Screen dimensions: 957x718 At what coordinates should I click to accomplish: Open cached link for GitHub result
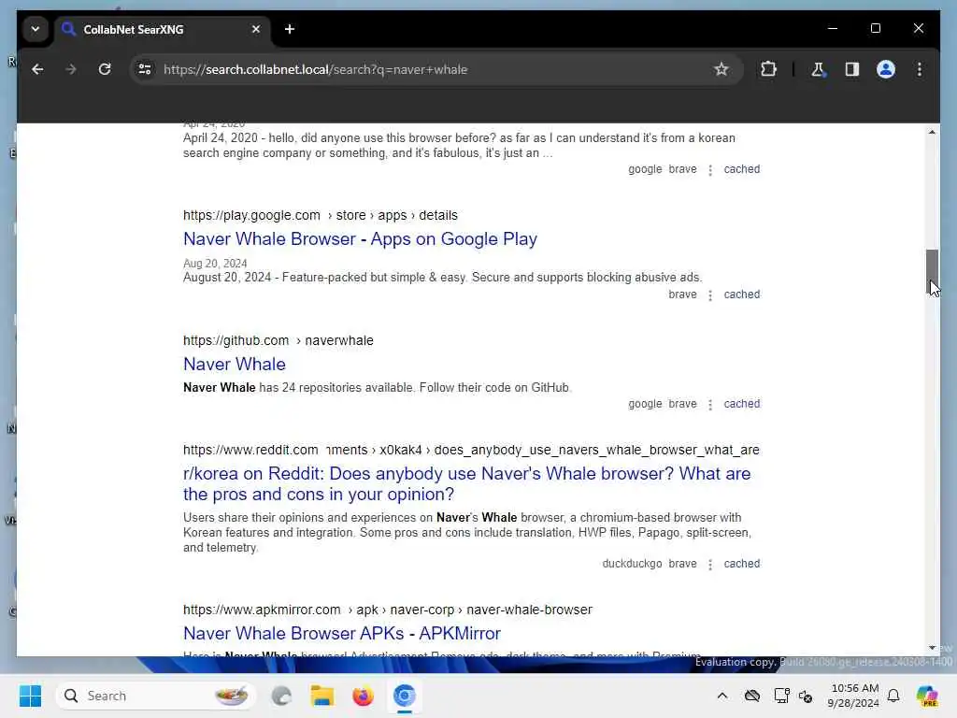741,404
